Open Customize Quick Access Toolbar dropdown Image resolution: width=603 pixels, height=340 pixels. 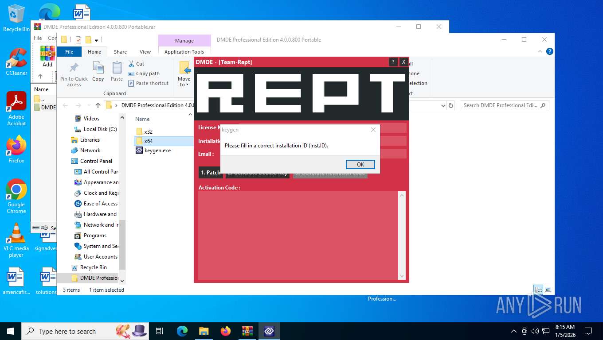point(96,40)
